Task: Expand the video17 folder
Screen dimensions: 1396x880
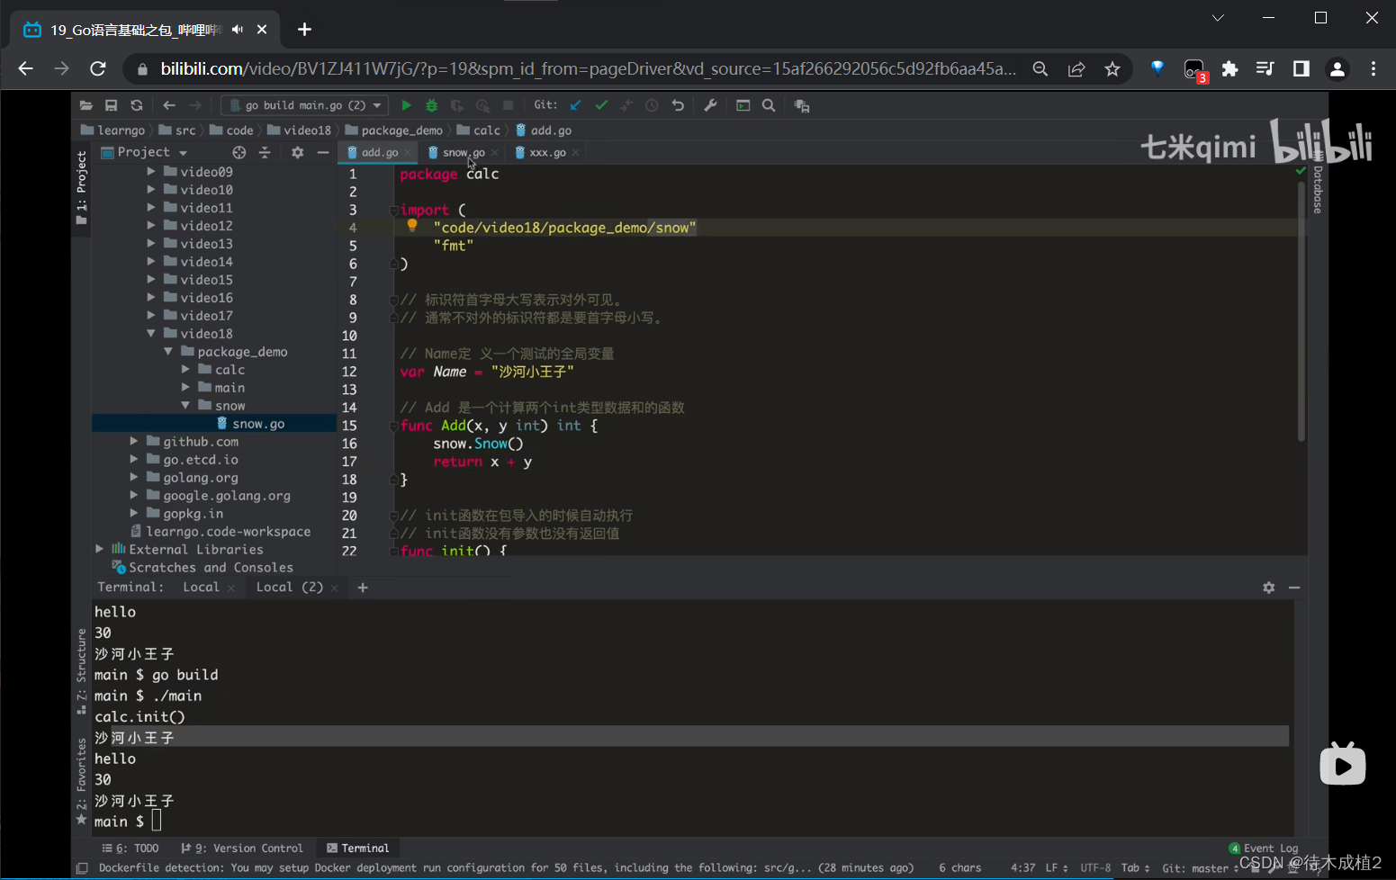Action: point(151,315)
